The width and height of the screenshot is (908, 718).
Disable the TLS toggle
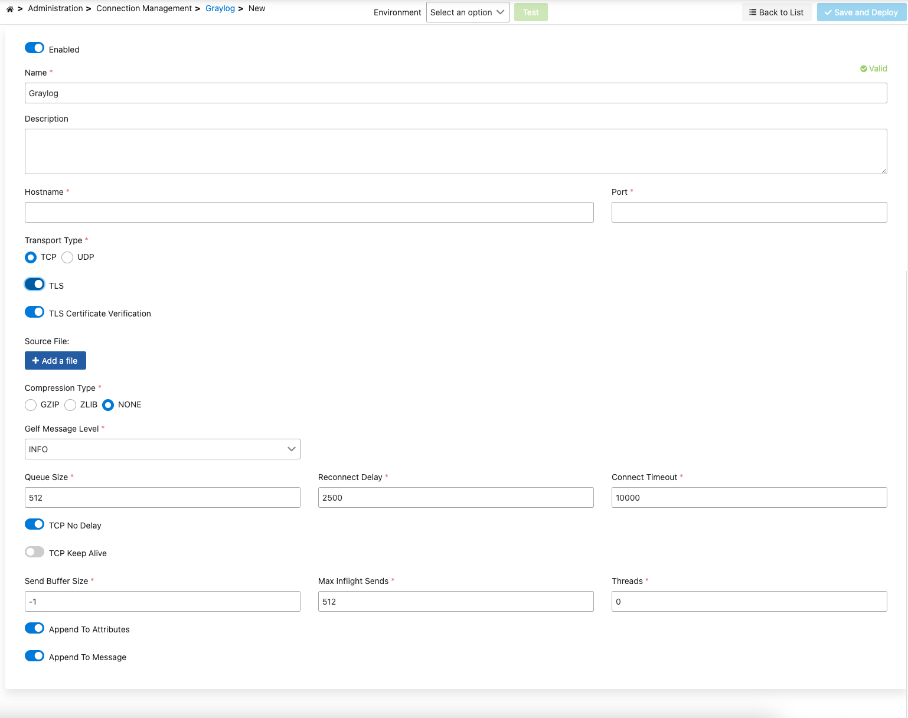coord(34,285)
